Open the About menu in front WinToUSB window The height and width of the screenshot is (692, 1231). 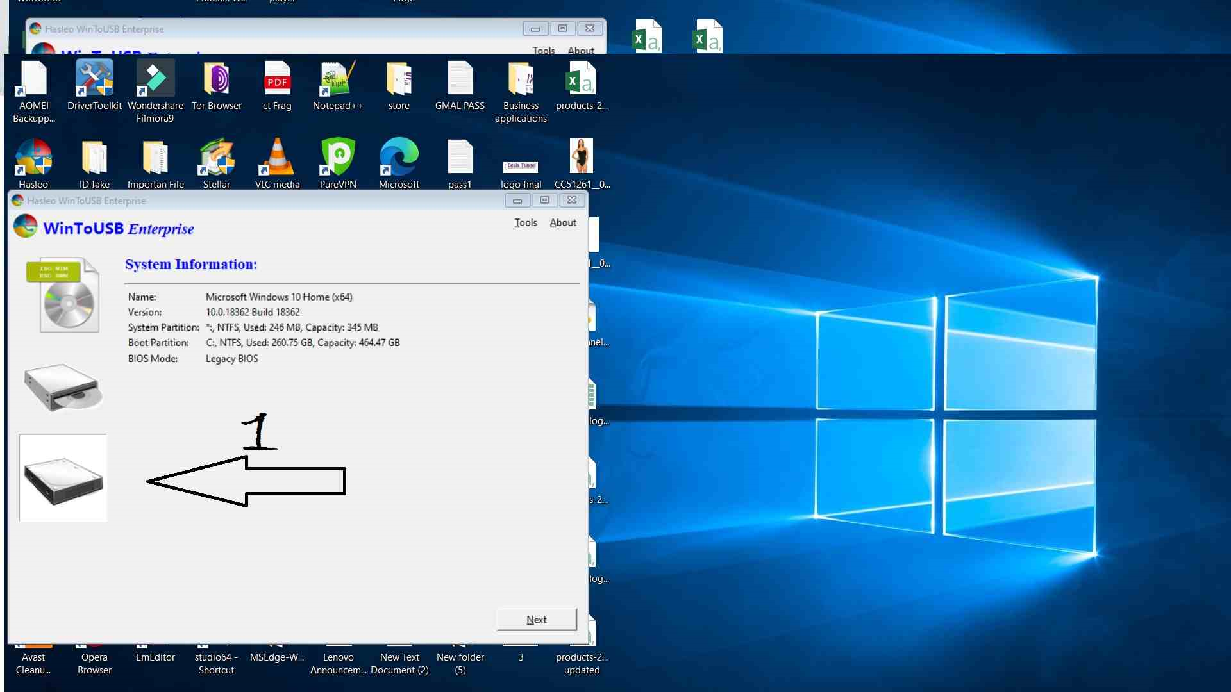(563, 222)
